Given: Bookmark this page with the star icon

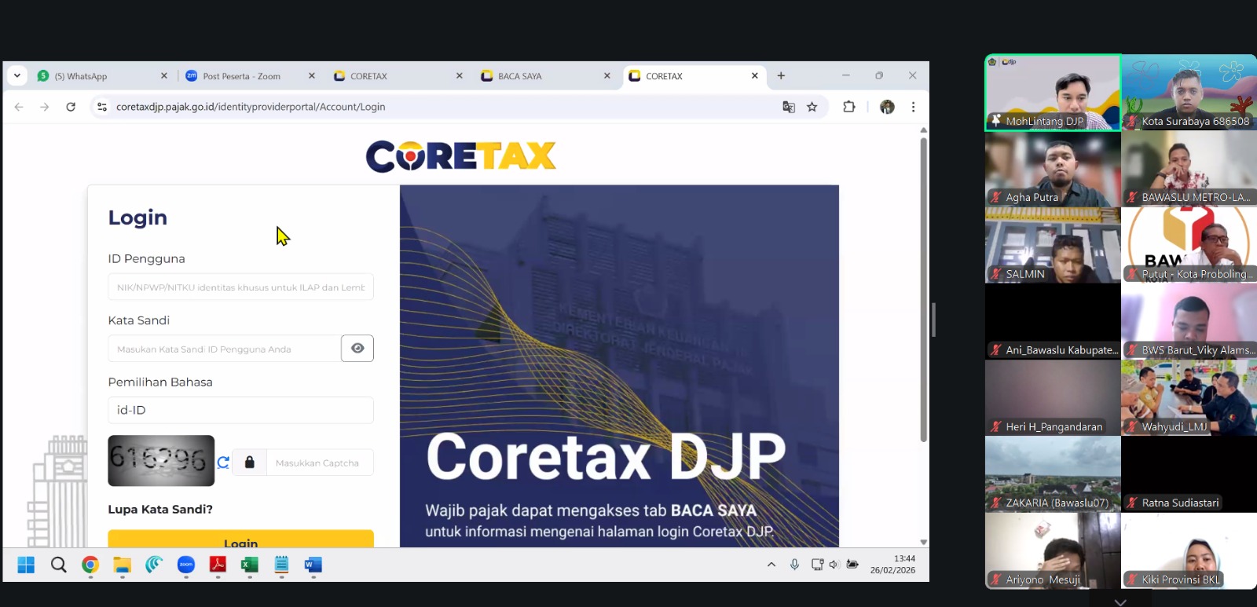Looking at the screenshot, I should [812, 107].
